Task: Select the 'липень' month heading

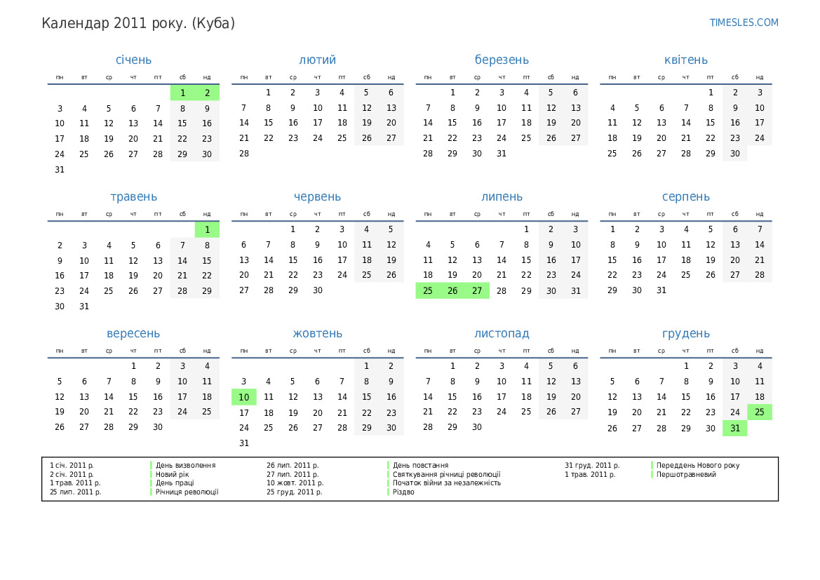Action: coord(502,196)
